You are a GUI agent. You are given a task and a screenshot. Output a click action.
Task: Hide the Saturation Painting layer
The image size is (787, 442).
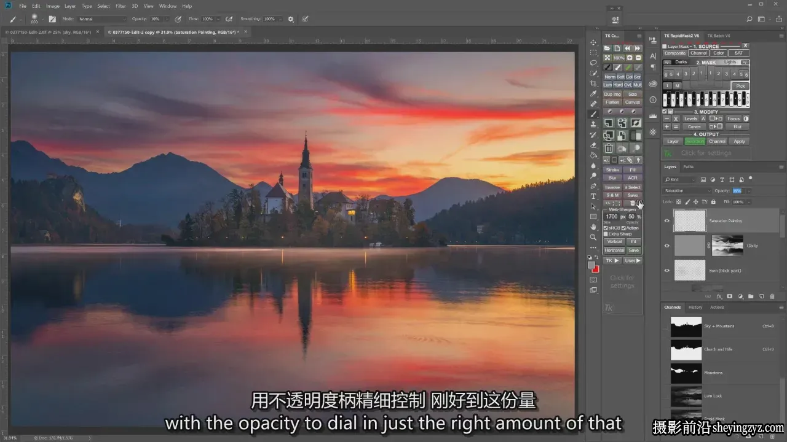667,220
